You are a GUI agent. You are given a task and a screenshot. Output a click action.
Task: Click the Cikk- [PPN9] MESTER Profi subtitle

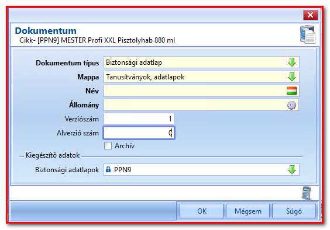97,40
